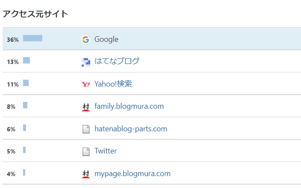
Task: Open the hatenablog-parts.com link
Action: point(131,129)
